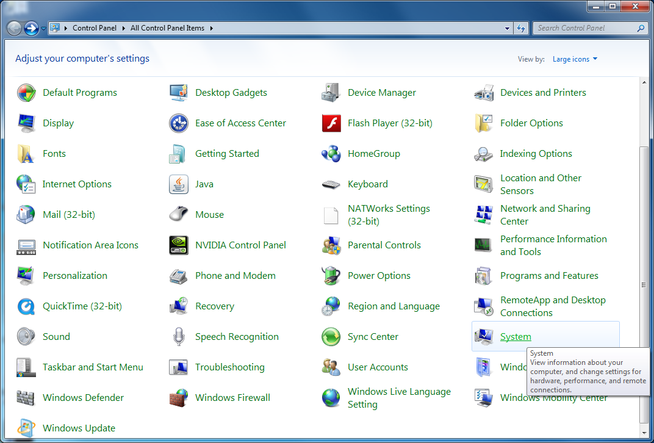Click the Back navigation arrow button
Image resolution: width=654 pixels, height=443 pixels.
(15, 28)
